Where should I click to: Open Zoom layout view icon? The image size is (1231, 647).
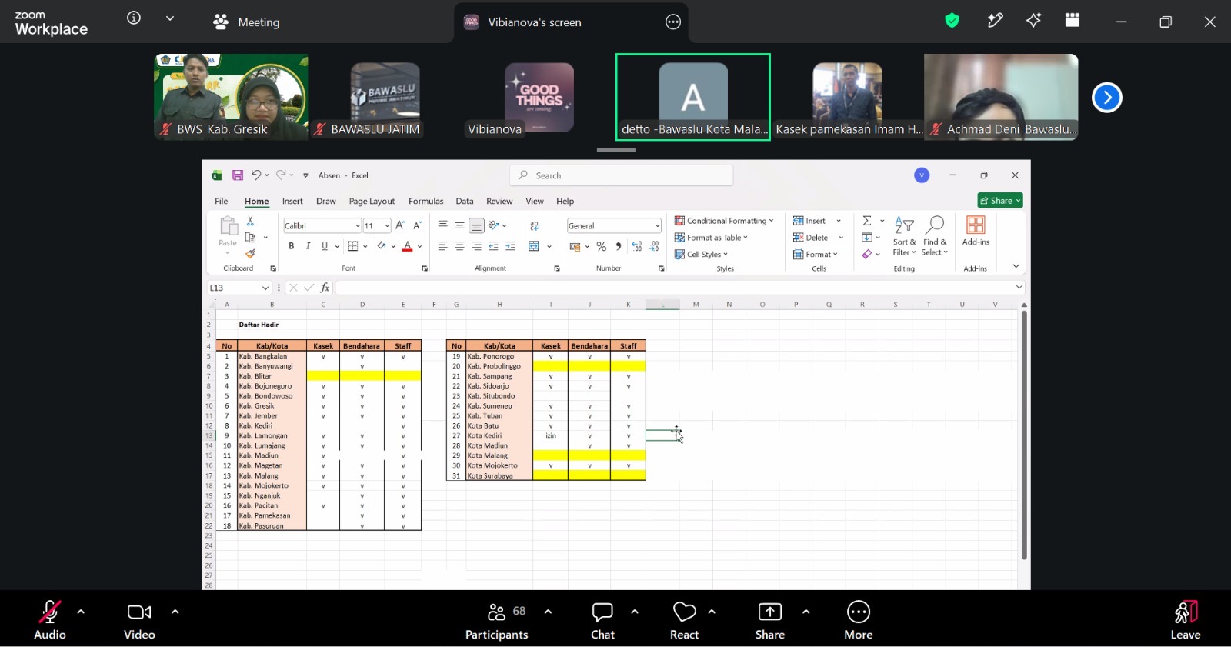click(1073, 21)
